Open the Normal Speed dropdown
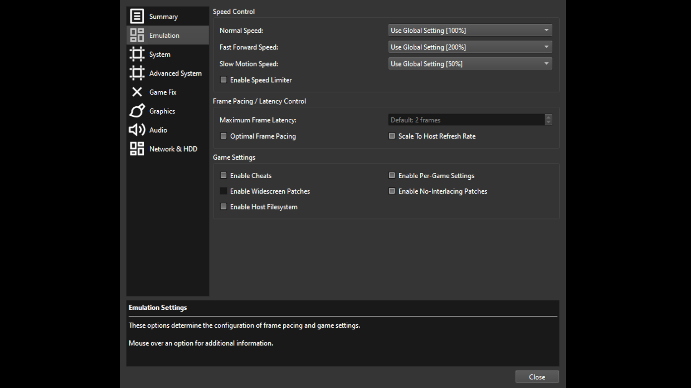The height and width of the screenshot is (388, 691). [470, 30]
